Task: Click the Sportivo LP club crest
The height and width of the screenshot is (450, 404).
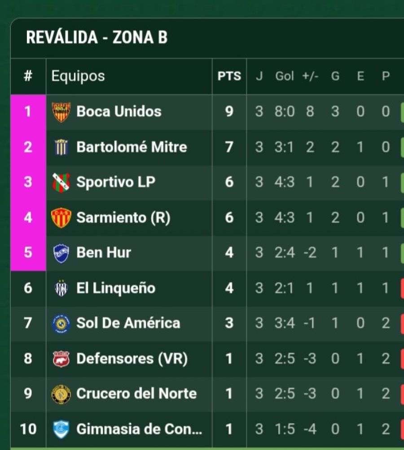Action: [x=61, y=182]
